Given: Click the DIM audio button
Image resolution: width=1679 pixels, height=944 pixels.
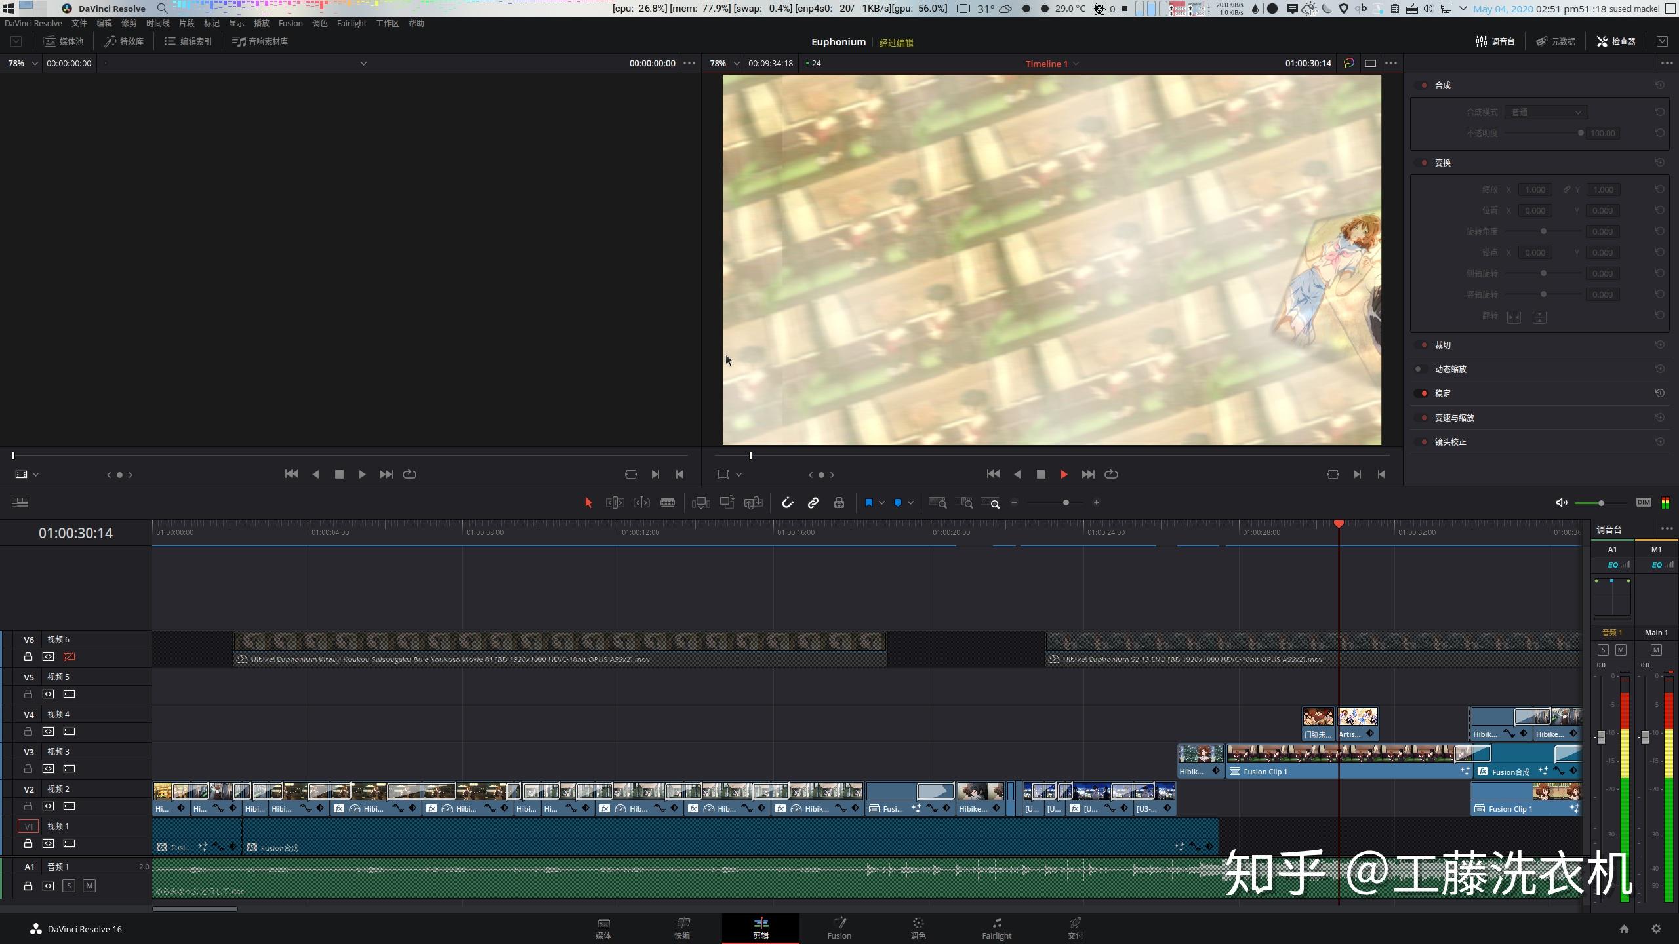Looking at the screenshot, I should click(x=1644, y=502).
